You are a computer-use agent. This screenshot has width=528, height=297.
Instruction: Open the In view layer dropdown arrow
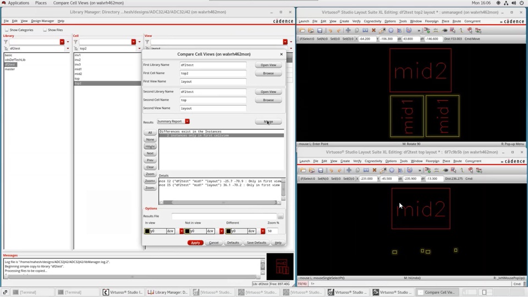(x=182, y=231)
